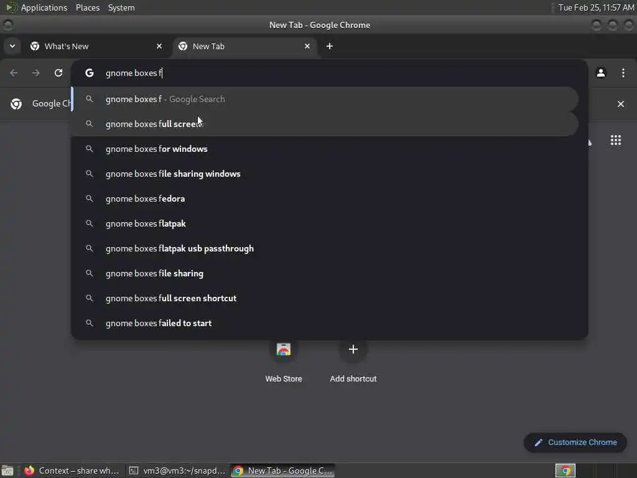
Task: Reload the page with refresh icon
Action: click(x=58, y=73)
